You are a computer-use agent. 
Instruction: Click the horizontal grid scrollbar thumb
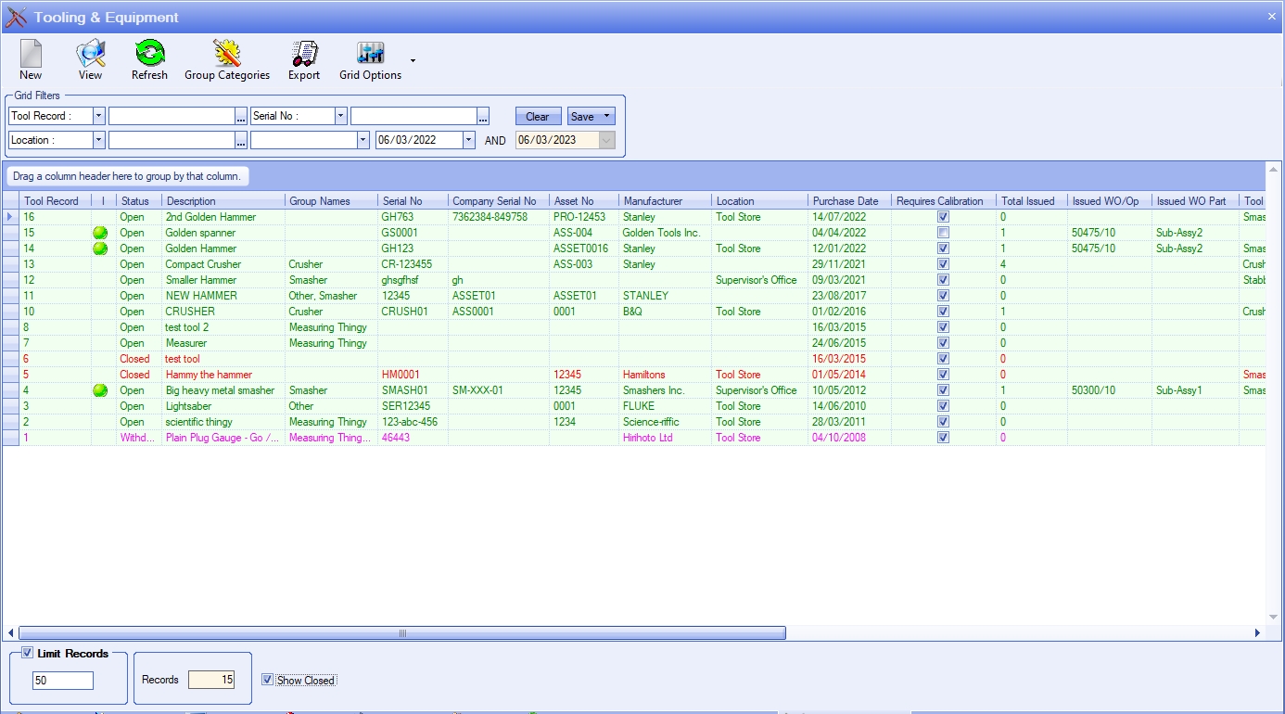(x=402, y=633)
